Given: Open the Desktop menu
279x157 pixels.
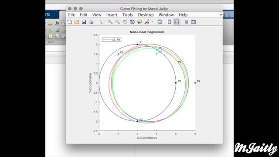Looking at the screenshot, I should 146,15.
